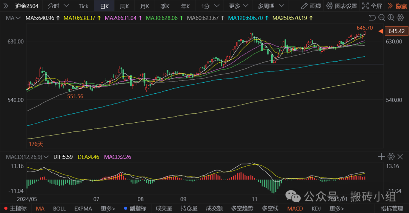Hide side panel via 隐藏
The image size is (409, 213).
click(397, 6)
